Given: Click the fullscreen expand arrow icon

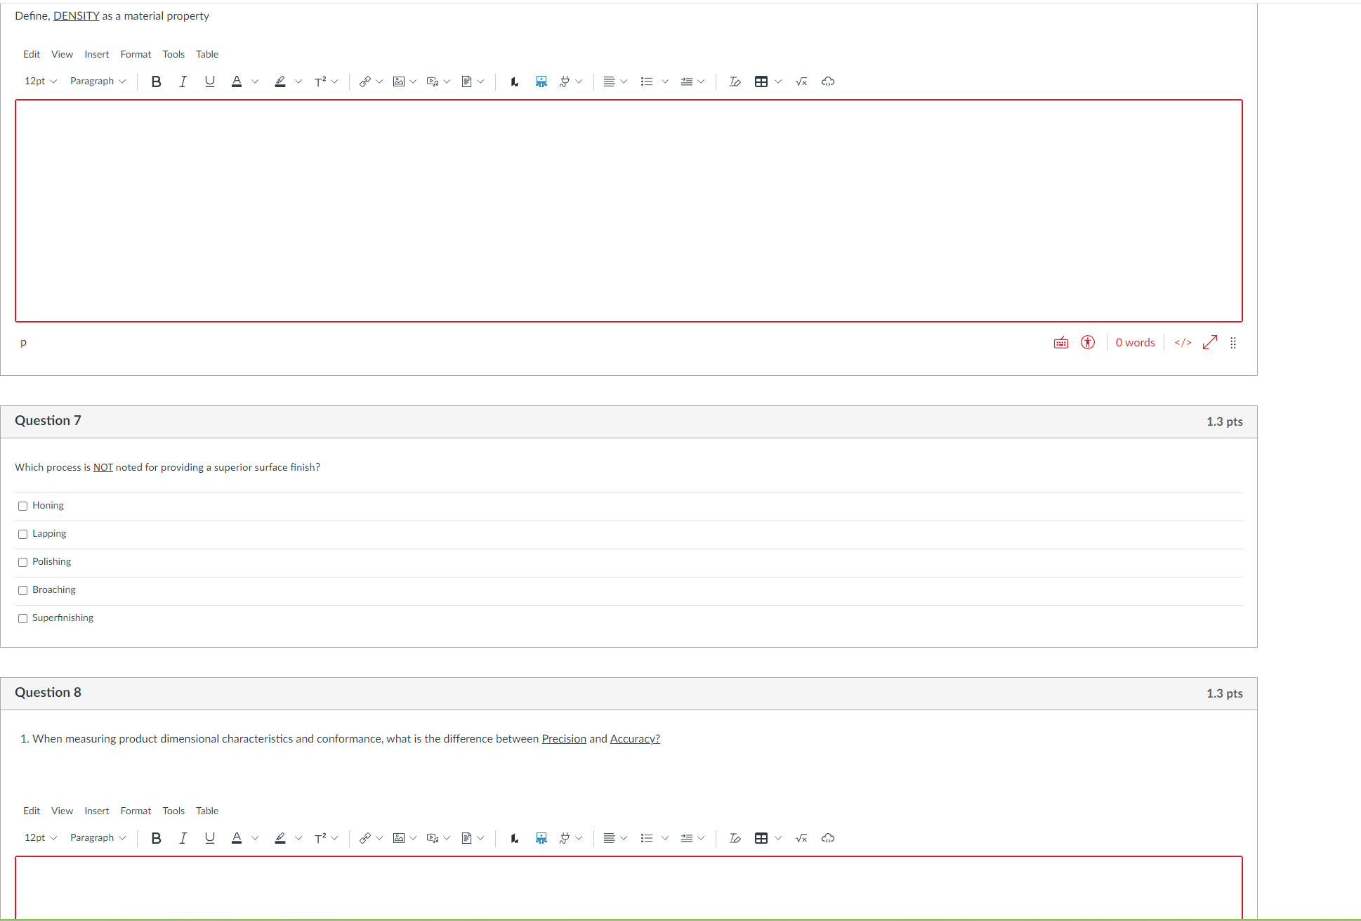Looking at the screenshot, I should pyautogui.click(x=1210, y=343).
